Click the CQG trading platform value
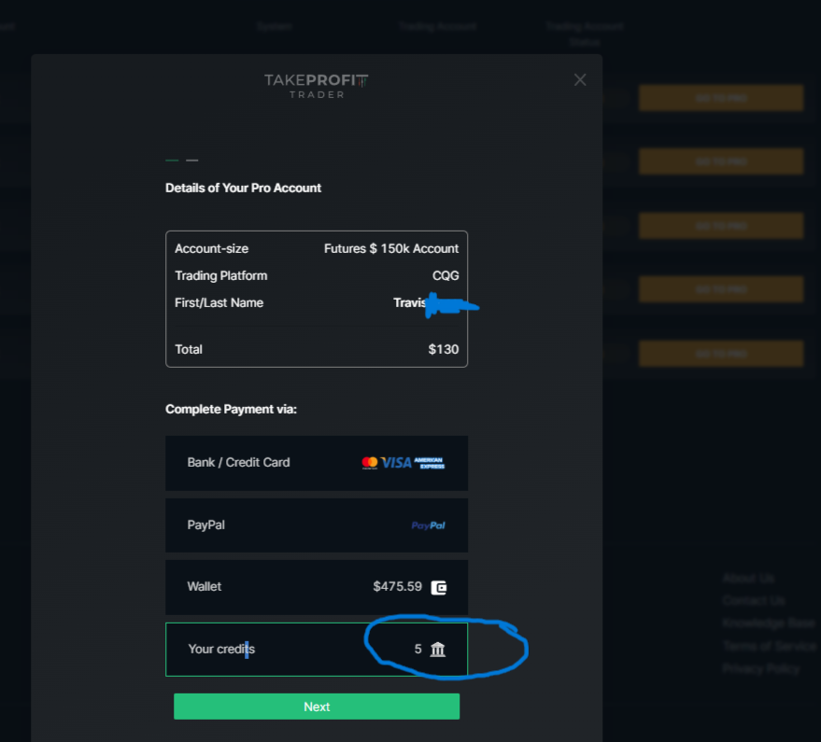 (446, 275)
